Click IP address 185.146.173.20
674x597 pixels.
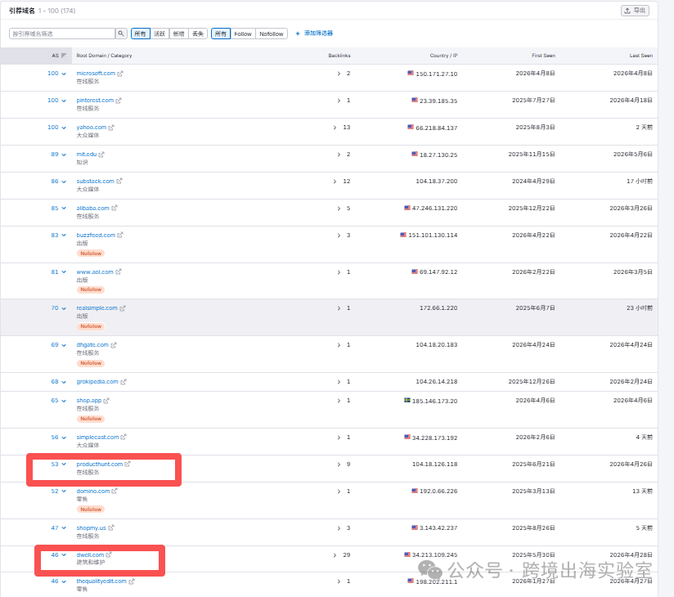pos(434,401)
